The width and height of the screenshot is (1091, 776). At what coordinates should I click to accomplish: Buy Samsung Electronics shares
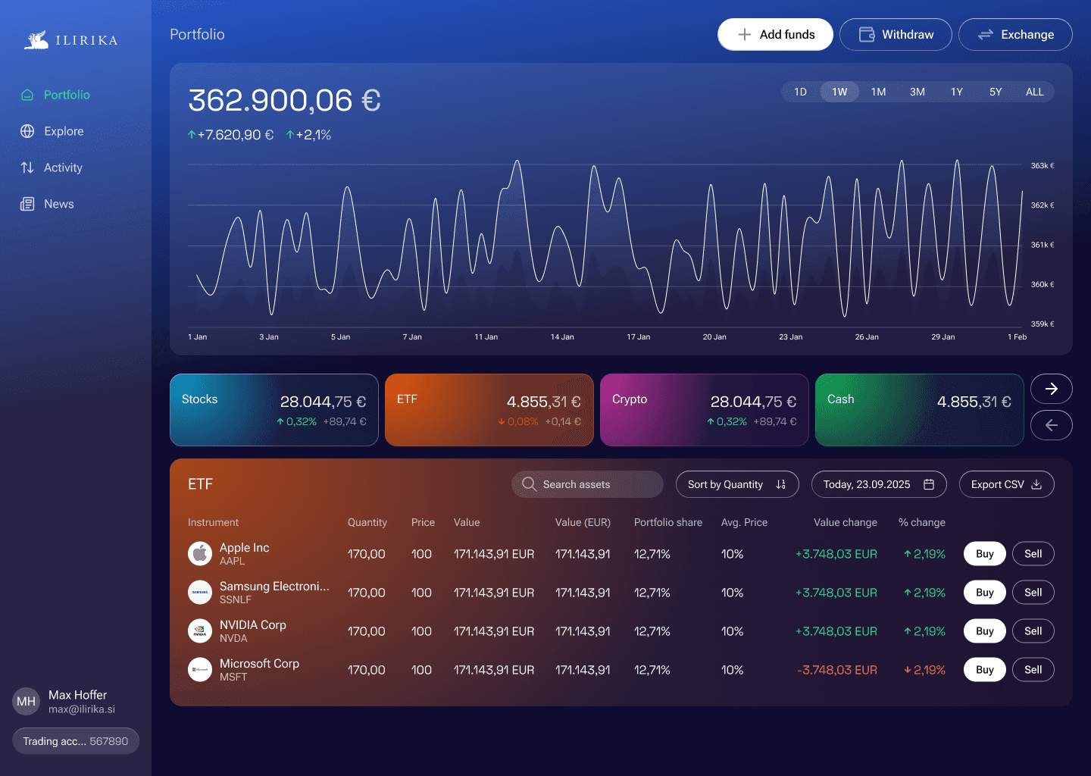985,593
